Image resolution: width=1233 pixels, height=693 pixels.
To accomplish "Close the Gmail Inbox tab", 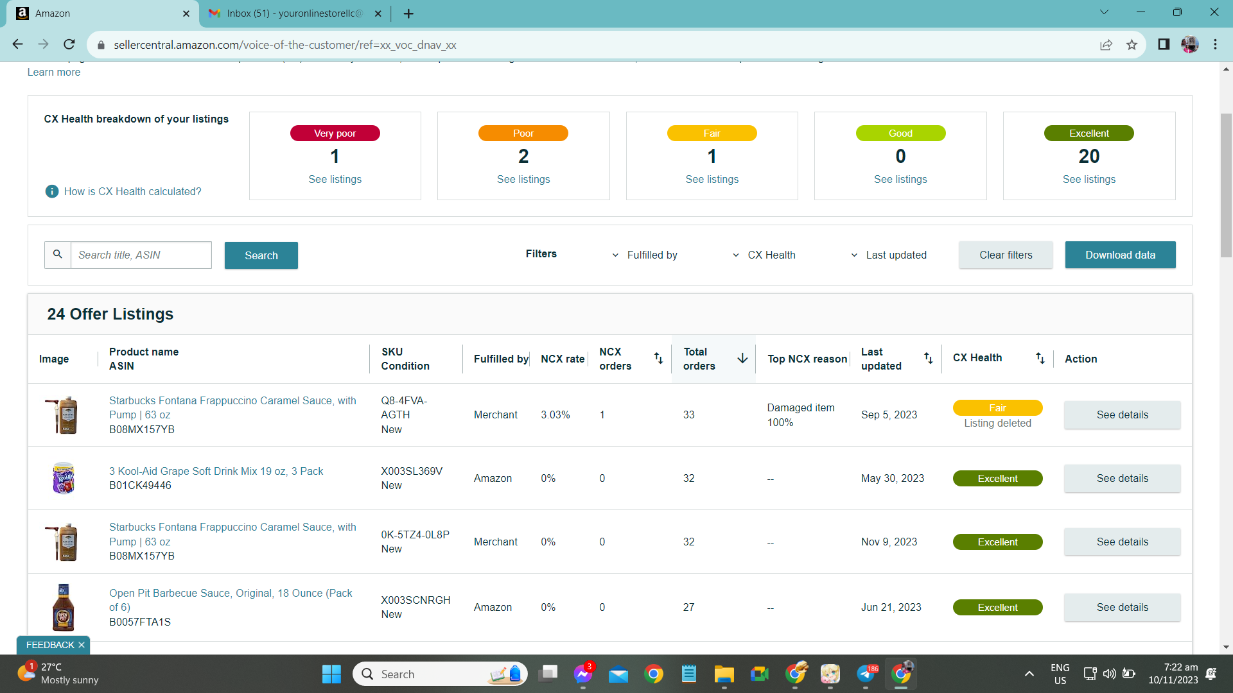I will (x=378, y=13).
